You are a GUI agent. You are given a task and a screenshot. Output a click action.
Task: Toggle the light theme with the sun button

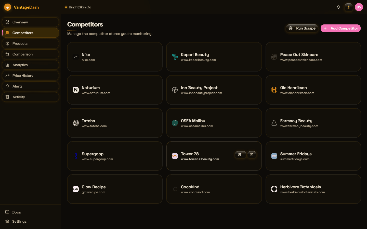click(348, 7)
